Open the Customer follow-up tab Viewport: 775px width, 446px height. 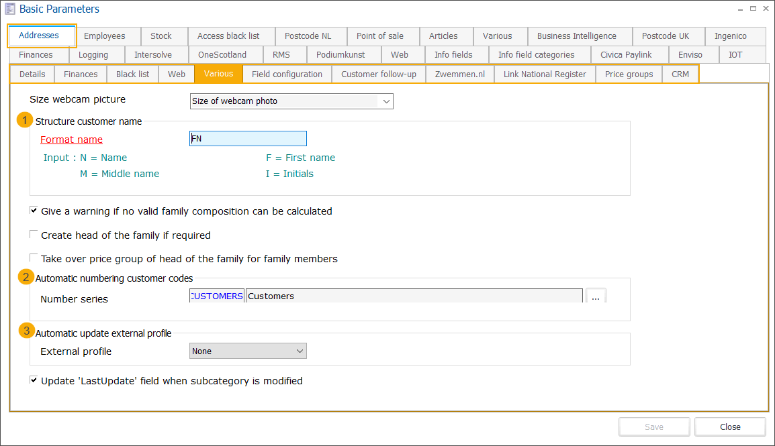click(x=379, y=74)
